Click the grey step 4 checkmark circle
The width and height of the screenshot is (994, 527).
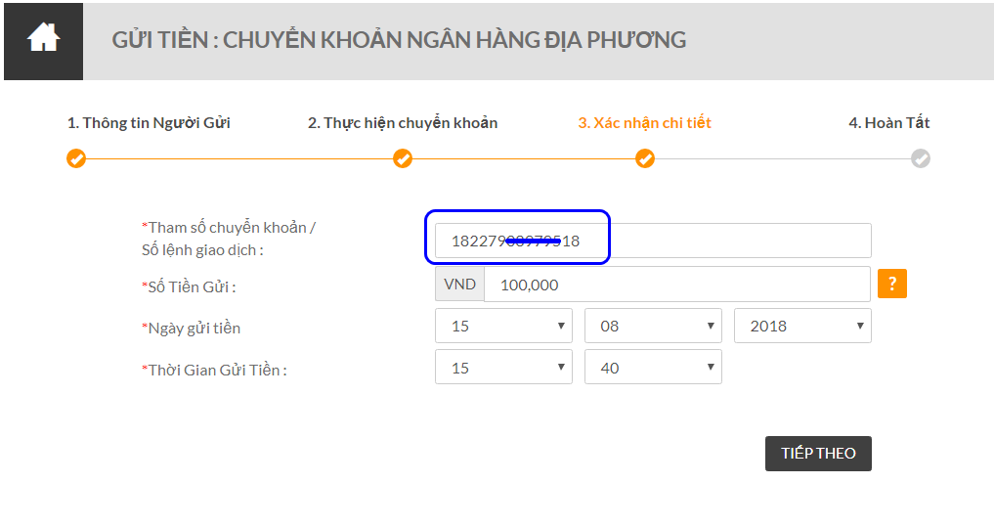920,158
